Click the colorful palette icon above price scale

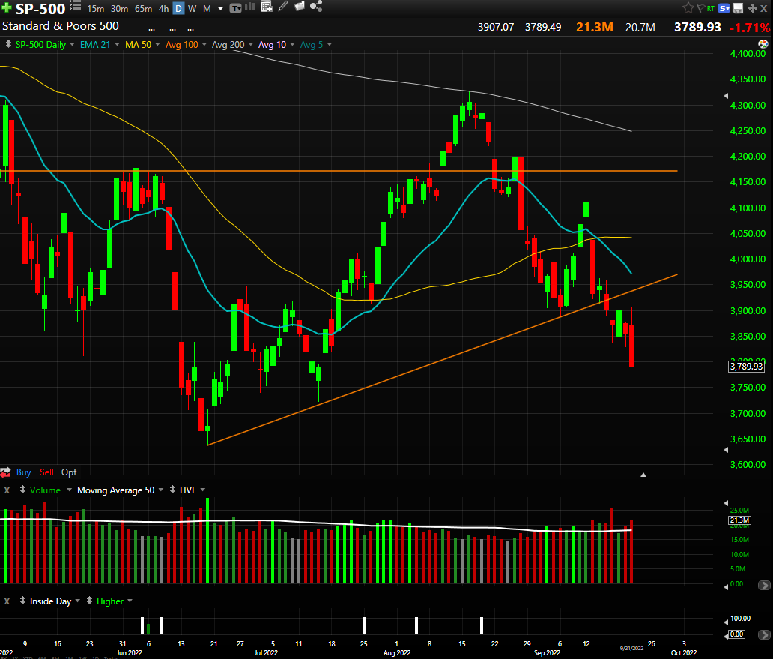click(763, 44)
